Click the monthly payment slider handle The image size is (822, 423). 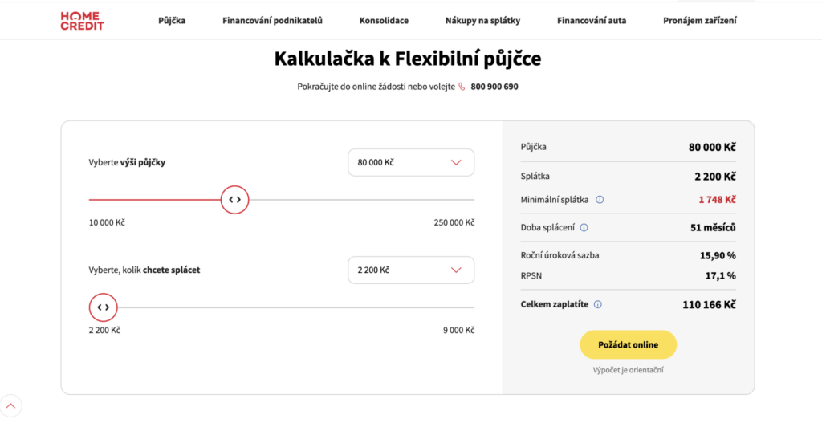(104, 307)
